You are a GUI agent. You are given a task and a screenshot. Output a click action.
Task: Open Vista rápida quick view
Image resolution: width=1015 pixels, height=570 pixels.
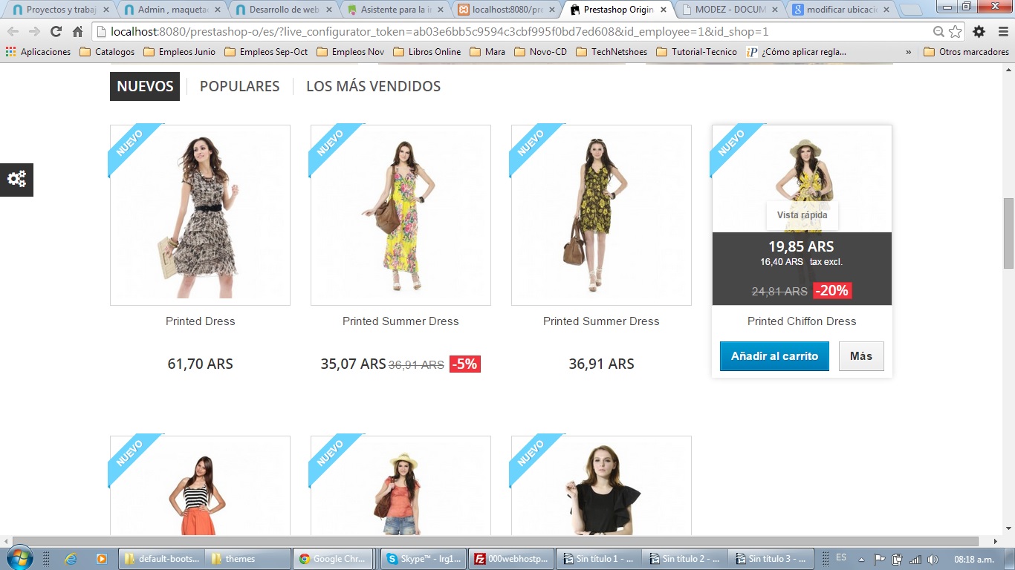pyautogui.click(x=802, y=215)
